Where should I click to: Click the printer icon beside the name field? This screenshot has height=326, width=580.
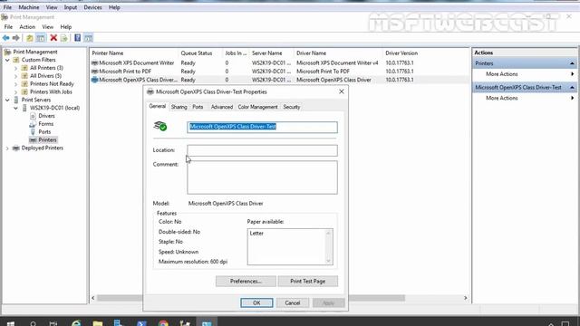click(160, 126)
